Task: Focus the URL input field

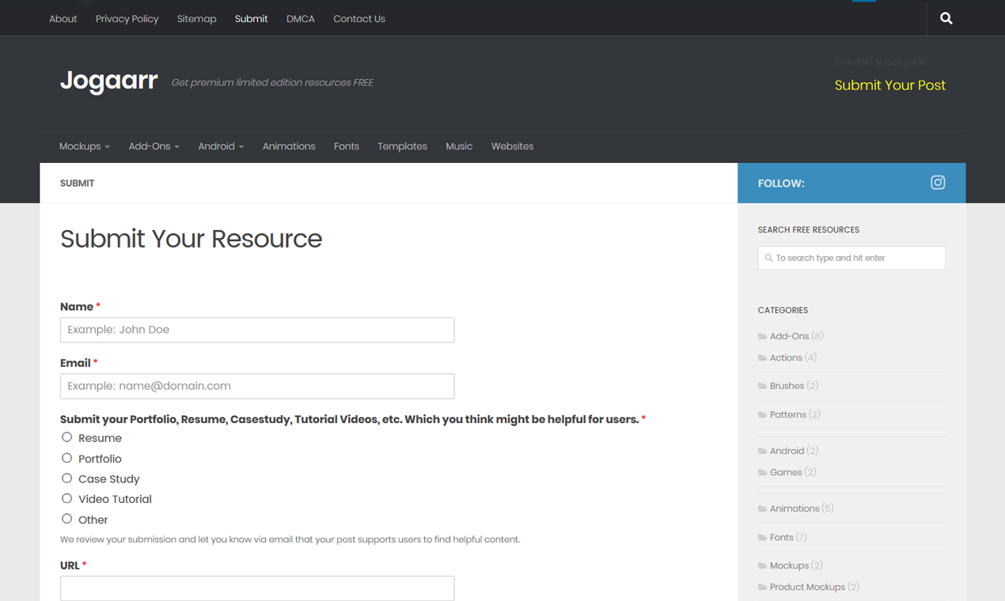Action: (x=257, y=588)
